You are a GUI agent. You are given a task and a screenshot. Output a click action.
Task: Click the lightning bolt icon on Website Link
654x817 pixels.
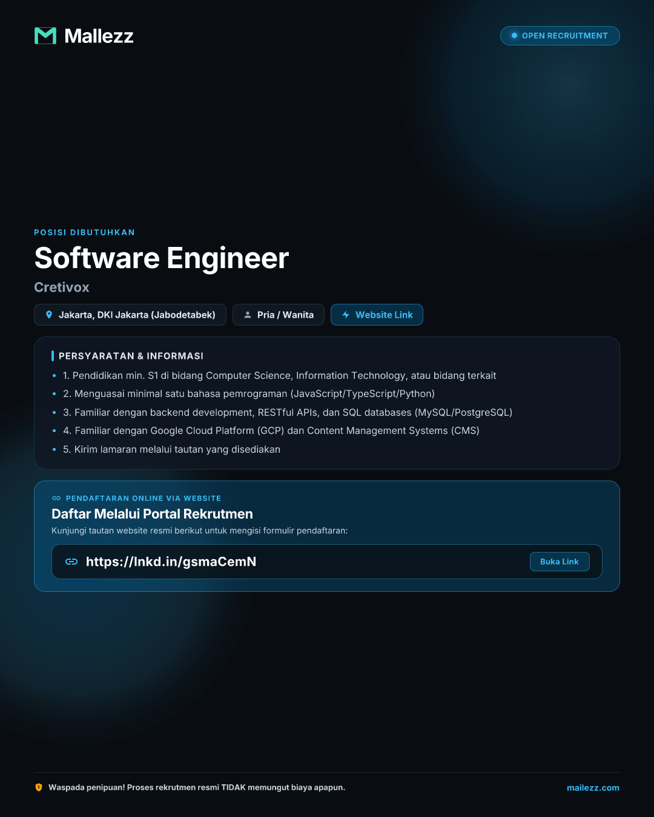(x=346, y=315)
